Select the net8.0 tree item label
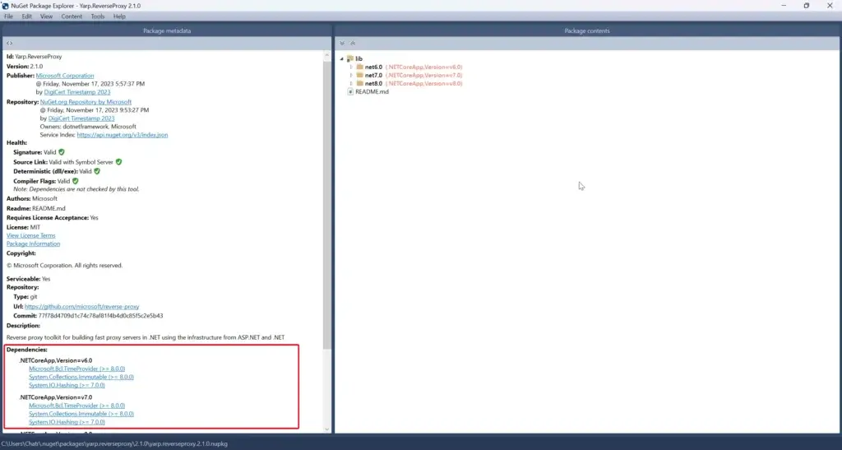Viewport: 842px width, 450px height. pyautogui.click(x=373, y=83)
